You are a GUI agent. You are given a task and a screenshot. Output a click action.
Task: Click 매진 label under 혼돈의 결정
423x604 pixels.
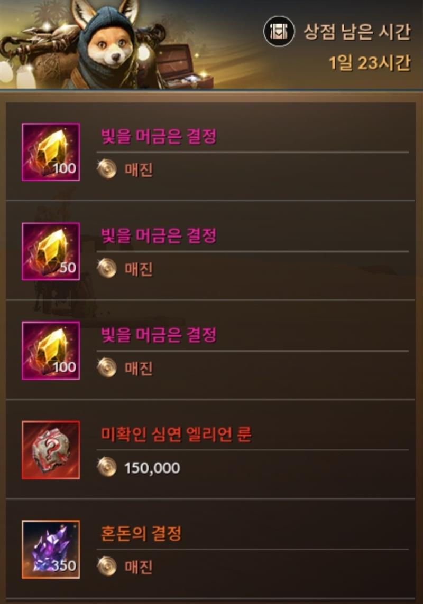point(139,567)
